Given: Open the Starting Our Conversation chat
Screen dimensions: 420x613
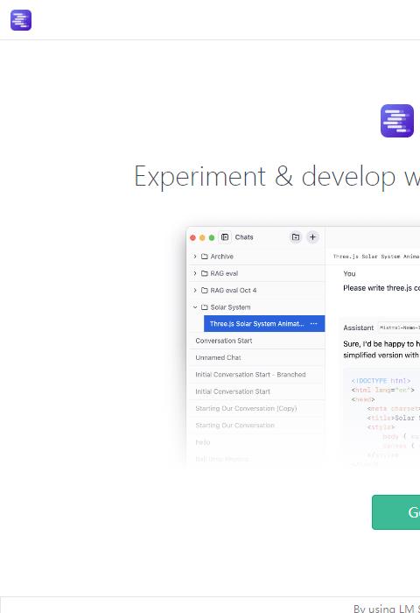Looking at the screenshot, I should point(257,425).
